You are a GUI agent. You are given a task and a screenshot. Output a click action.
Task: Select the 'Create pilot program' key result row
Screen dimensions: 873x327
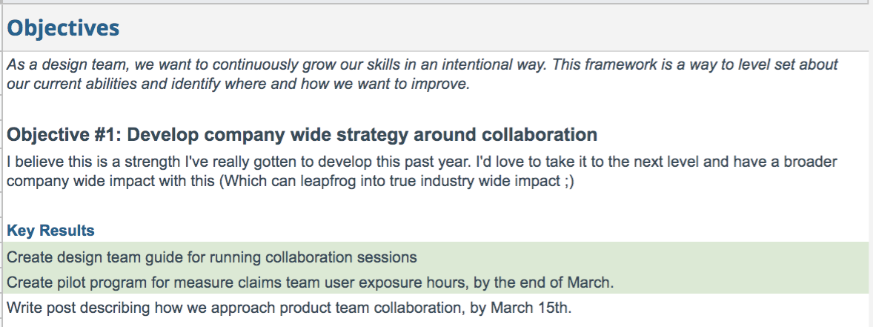pos(436,283)
